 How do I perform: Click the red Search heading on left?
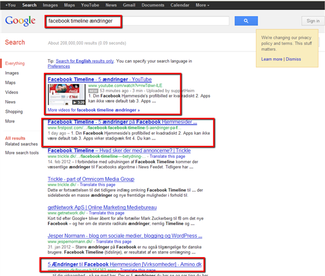(x=15, y=43)
